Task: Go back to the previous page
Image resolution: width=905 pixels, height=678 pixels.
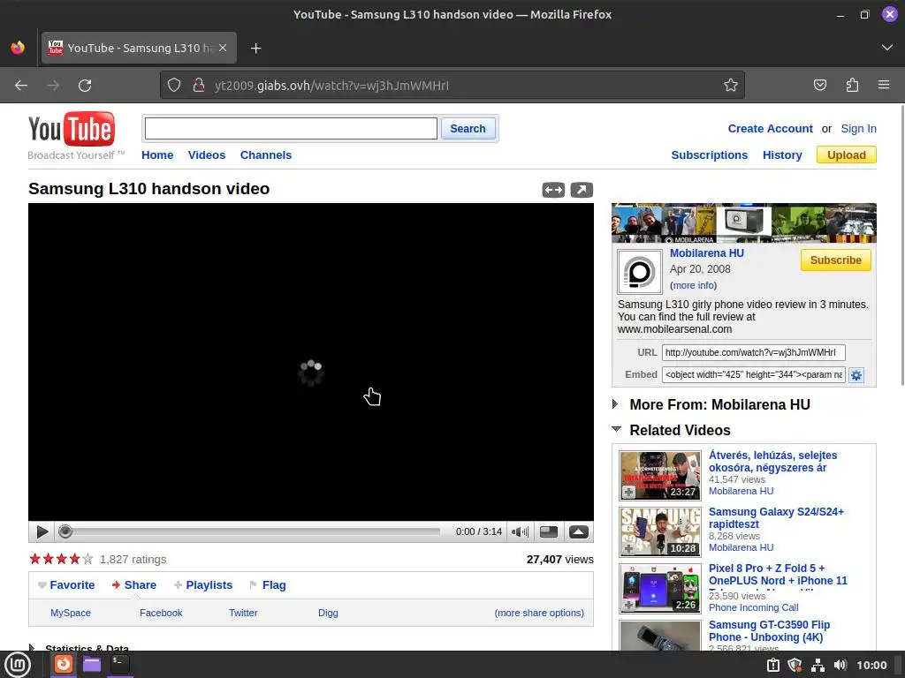Action: click(21, 86)
